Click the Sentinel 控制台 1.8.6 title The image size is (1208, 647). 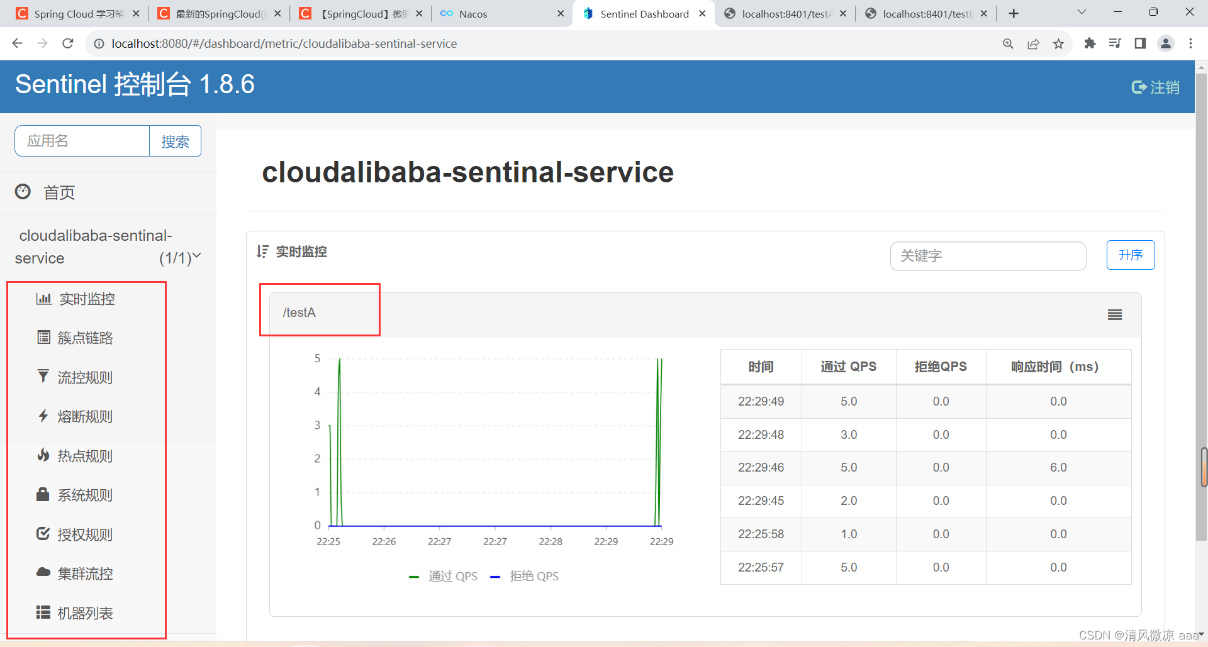click(x=135, y=84)
